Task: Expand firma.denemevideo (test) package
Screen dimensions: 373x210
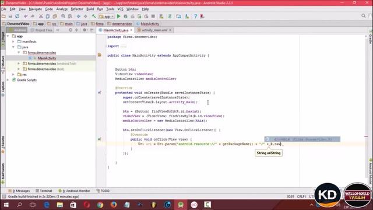Action: [x=19, y=69]
